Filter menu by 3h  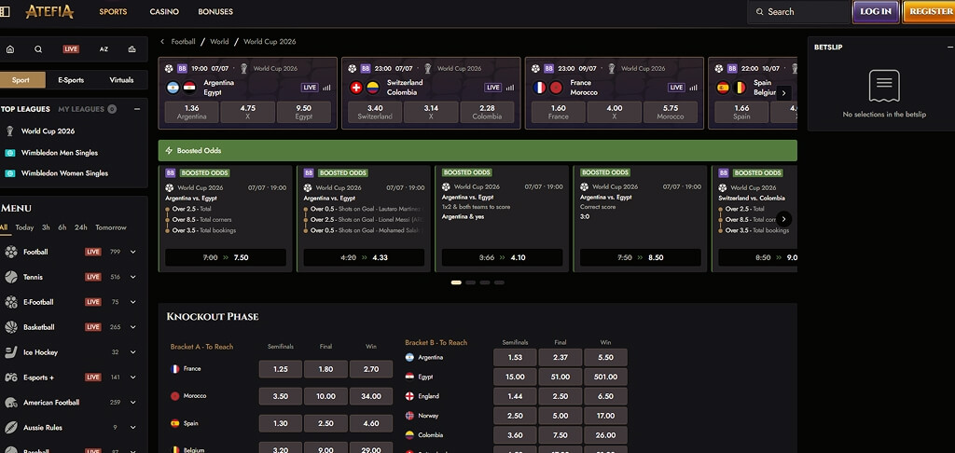47,227
